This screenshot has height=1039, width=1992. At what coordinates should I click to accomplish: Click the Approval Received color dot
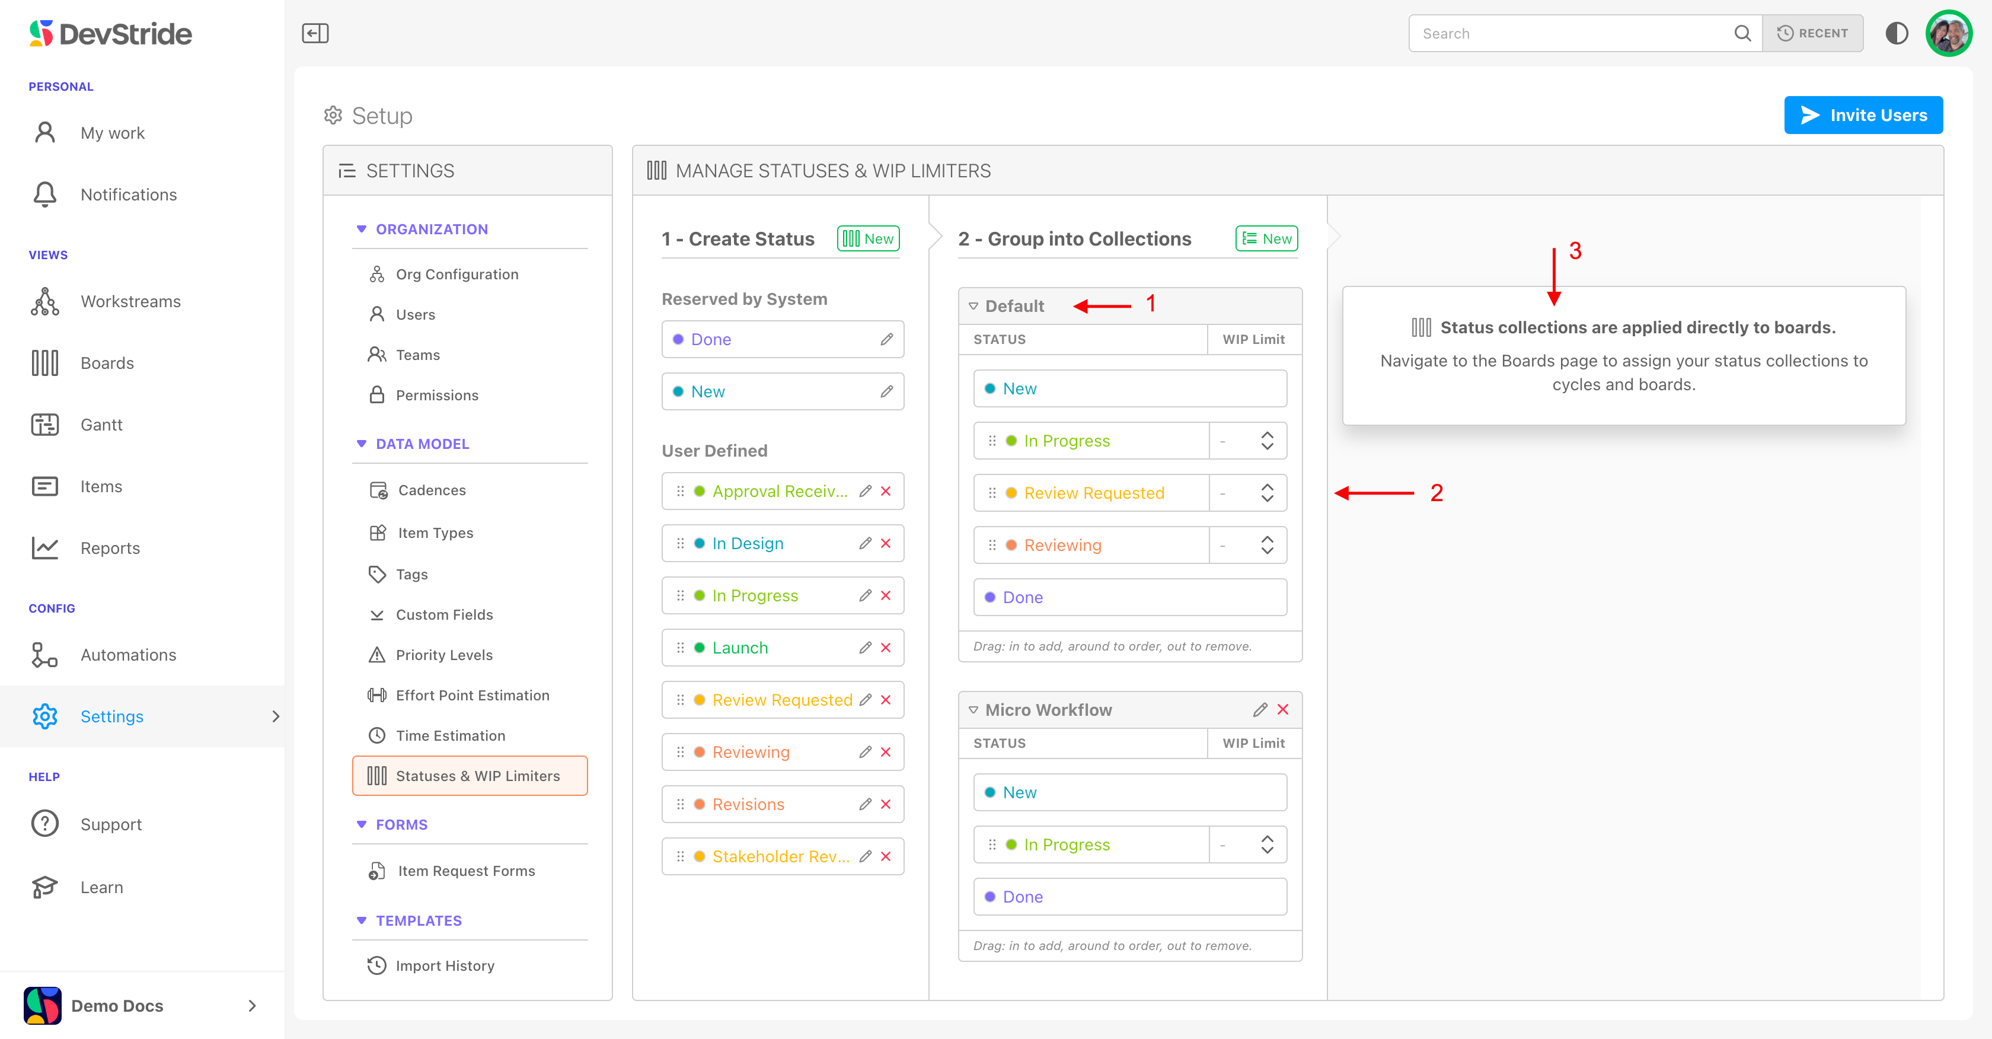click(699, 491)
